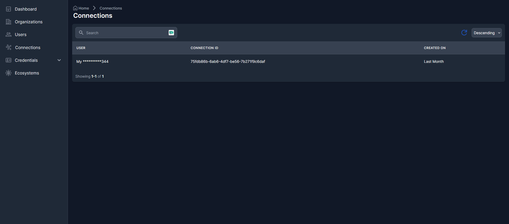Click the Connections page heading
The width and height of the screenshot is (509, 224).
(x=93, y=16)
